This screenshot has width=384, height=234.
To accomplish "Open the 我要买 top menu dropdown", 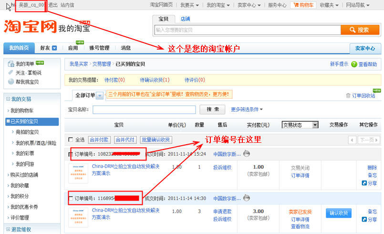I will pyautogui.click(x=189, y=5).
